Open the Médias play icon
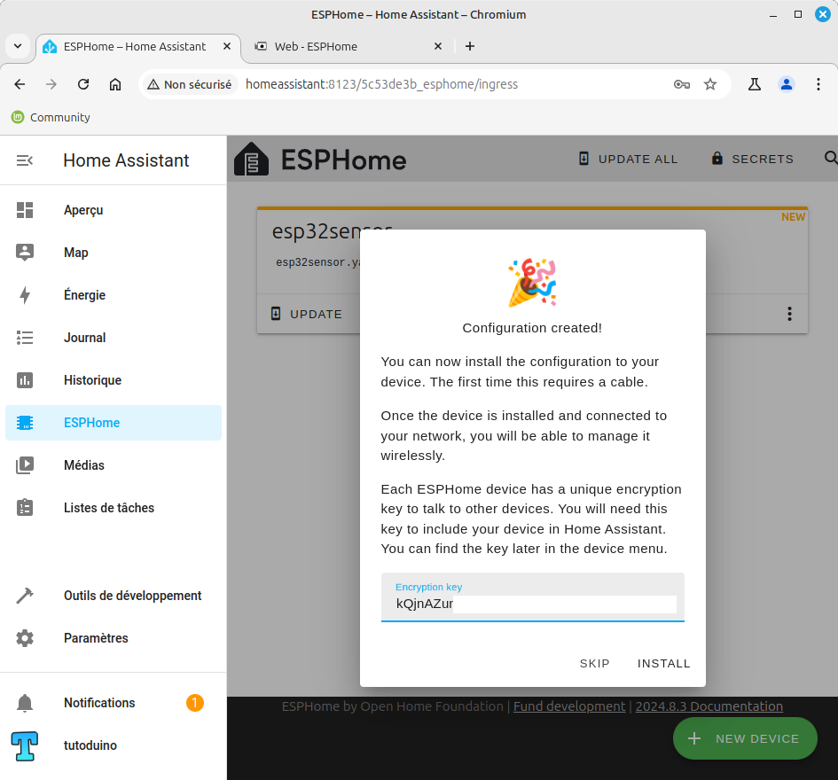Screen dimensions: 838x780 click(25, 465)
